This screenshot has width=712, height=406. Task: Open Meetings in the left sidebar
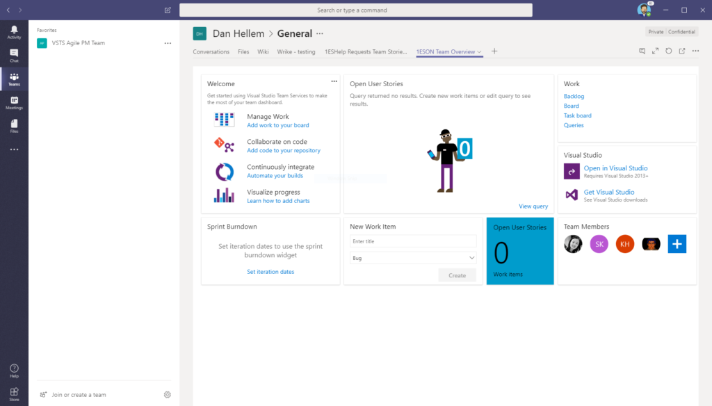point(14,103)
